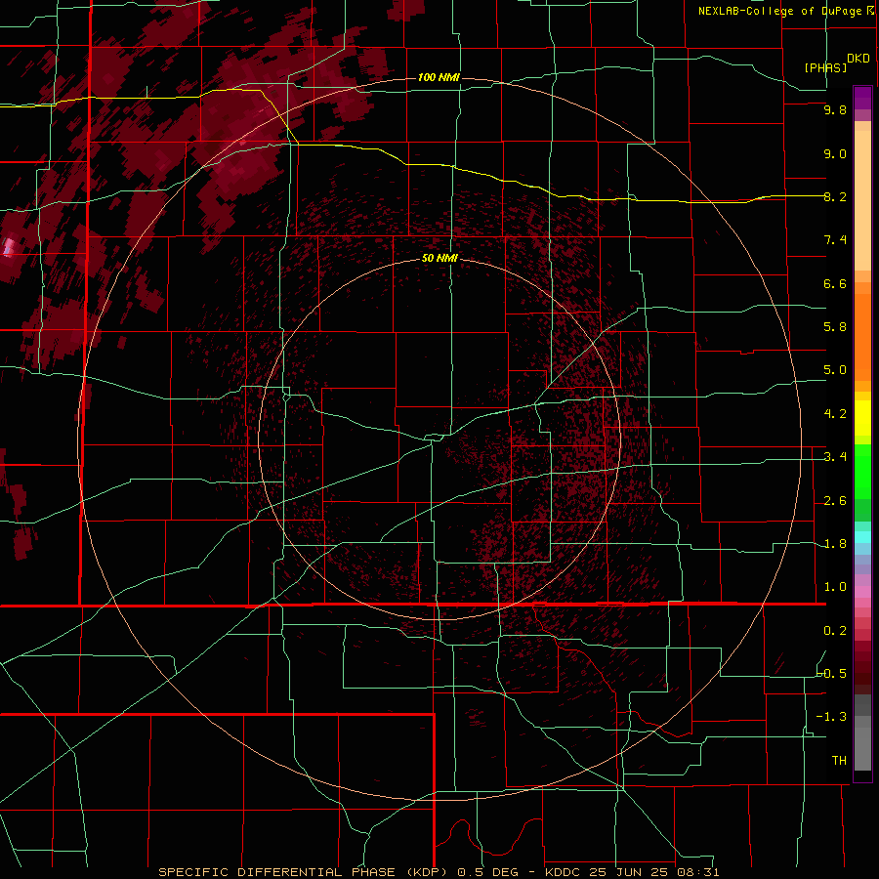Screen dimensions: 879x879
Task: Click the 9.8 value on the scale
Action: click(x=835, y=109)
